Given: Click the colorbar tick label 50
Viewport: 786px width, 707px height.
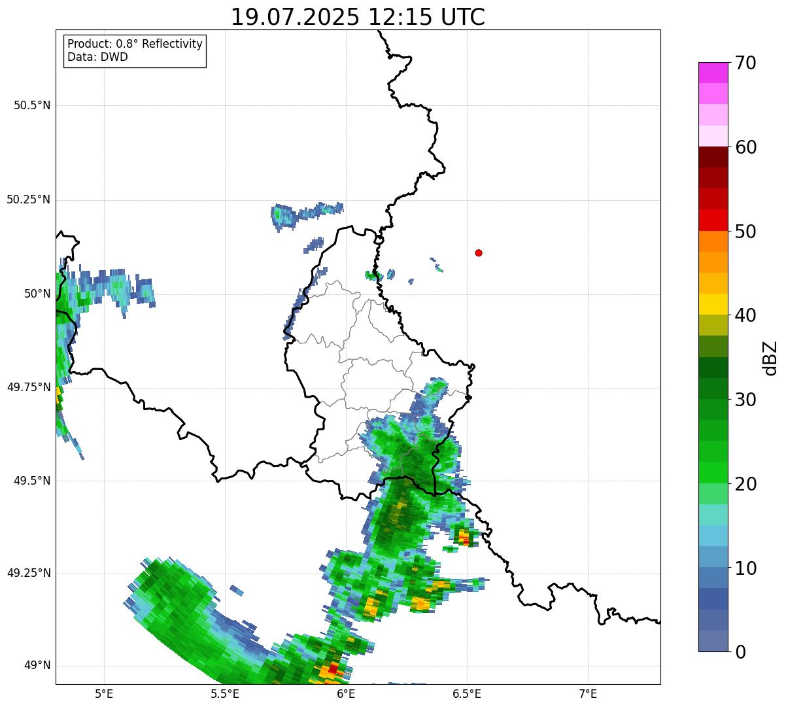Looking at the screenshot, I should pyautogui.click(x=745, y=232).
